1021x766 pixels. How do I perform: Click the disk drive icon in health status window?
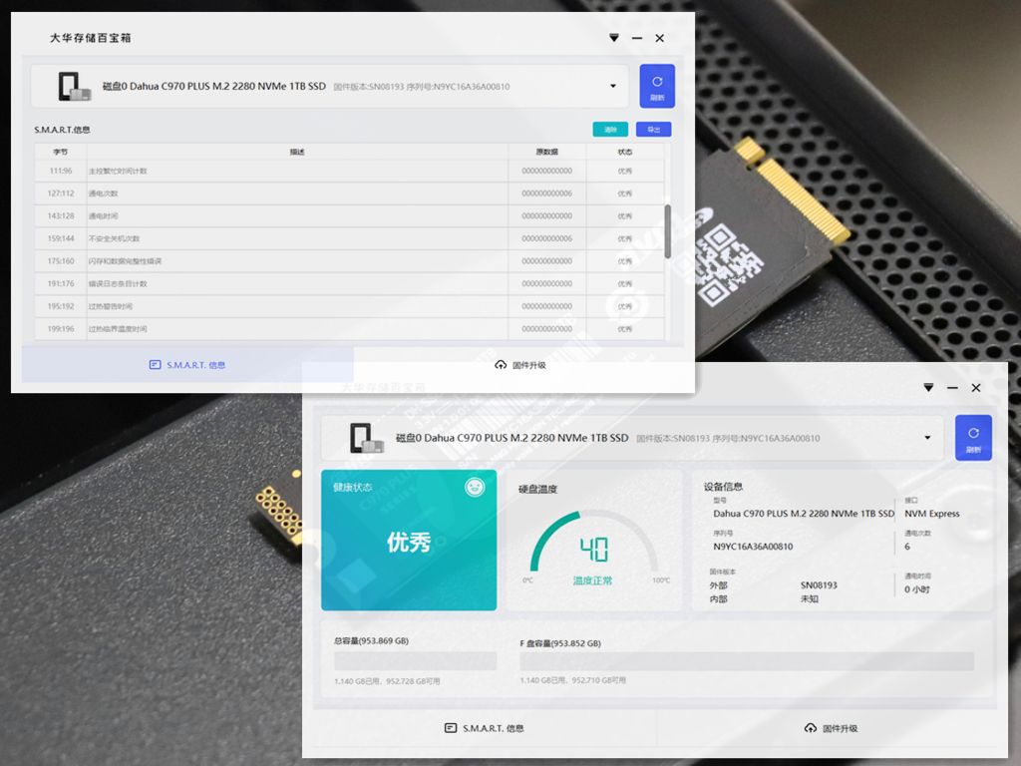(x=367, y=438)
